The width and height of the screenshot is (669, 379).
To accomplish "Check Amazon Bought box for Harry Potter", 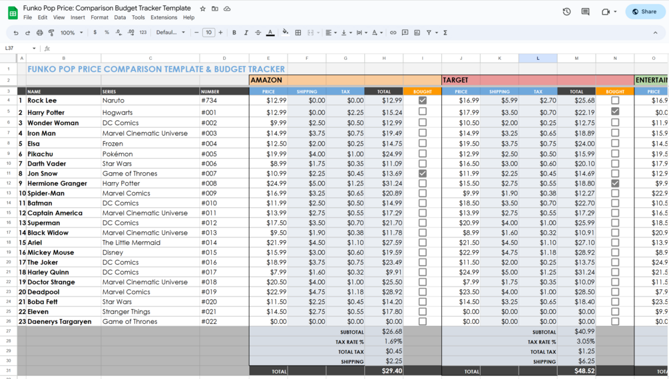I will [x=423, y=111].
